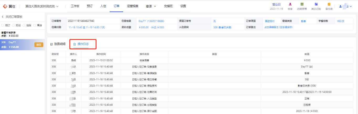Image resolution: width=358 pixels, height=114 pixels.
Task: Click 点击编辑备注 remark field
Action: pyautogui.click(x=278, y=27)
